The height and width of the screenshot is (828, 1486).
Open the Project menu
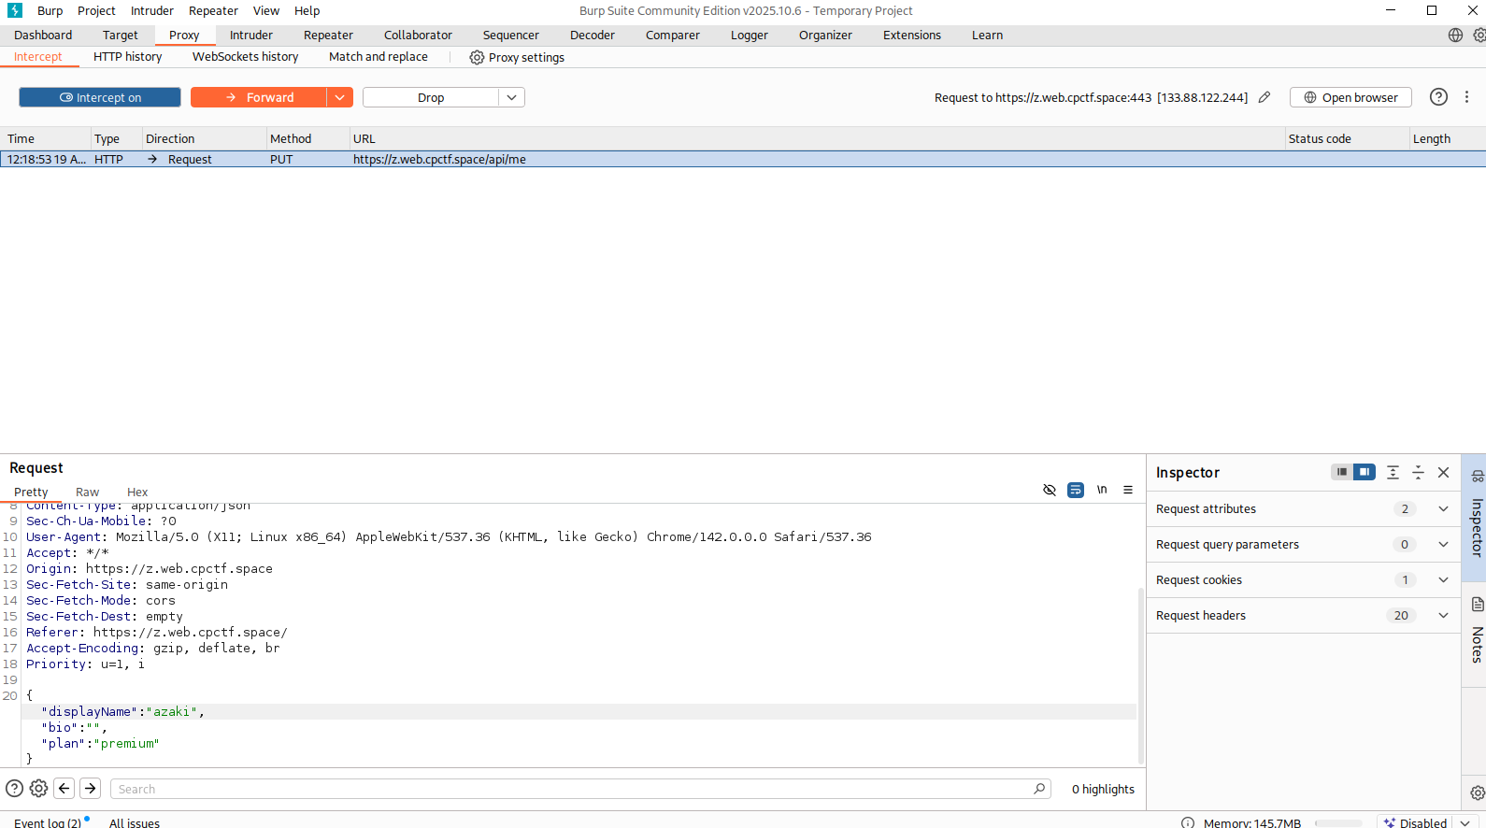click(x=96, y=10)
